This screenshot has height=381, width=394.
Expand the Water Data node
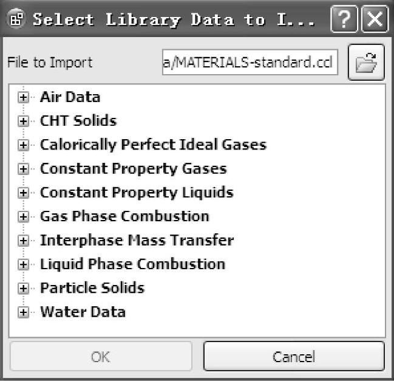click(x=24, y=312)
